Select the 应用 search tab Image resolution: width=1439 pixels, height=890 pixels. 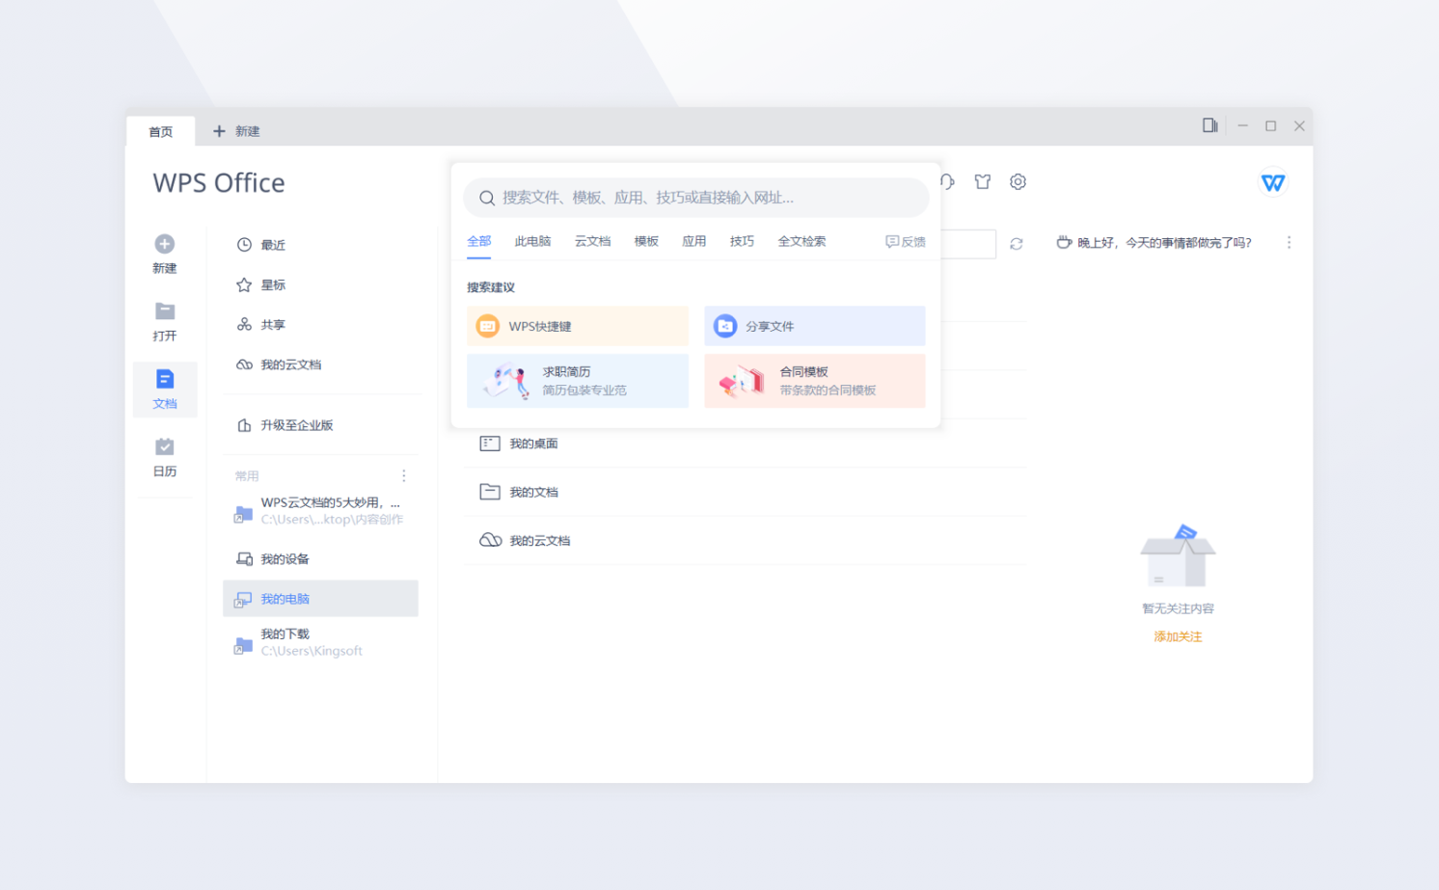point(694,241)
